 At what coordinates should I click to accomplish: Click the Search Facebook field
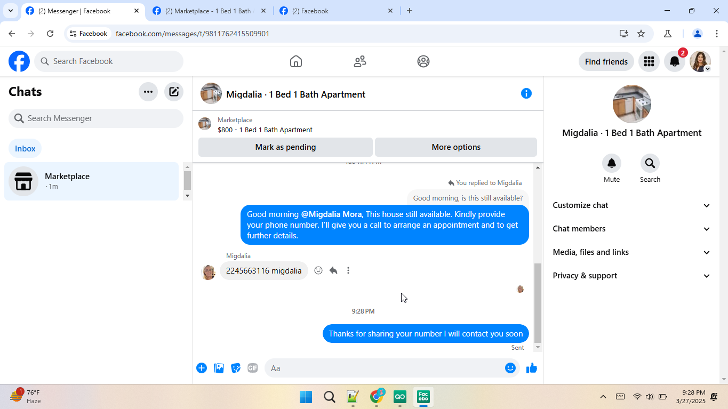109,61
